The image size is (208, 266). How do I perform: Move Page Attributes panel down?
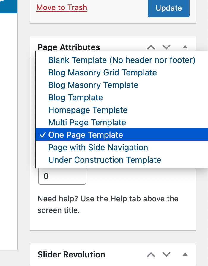pyautogui.click(x=166, y=47)
